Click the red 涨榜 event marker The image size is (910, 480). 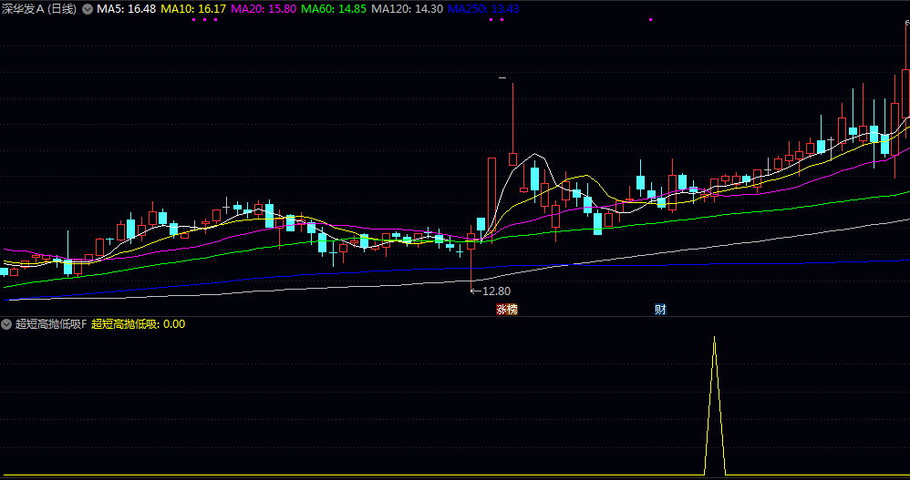[507, 310]
